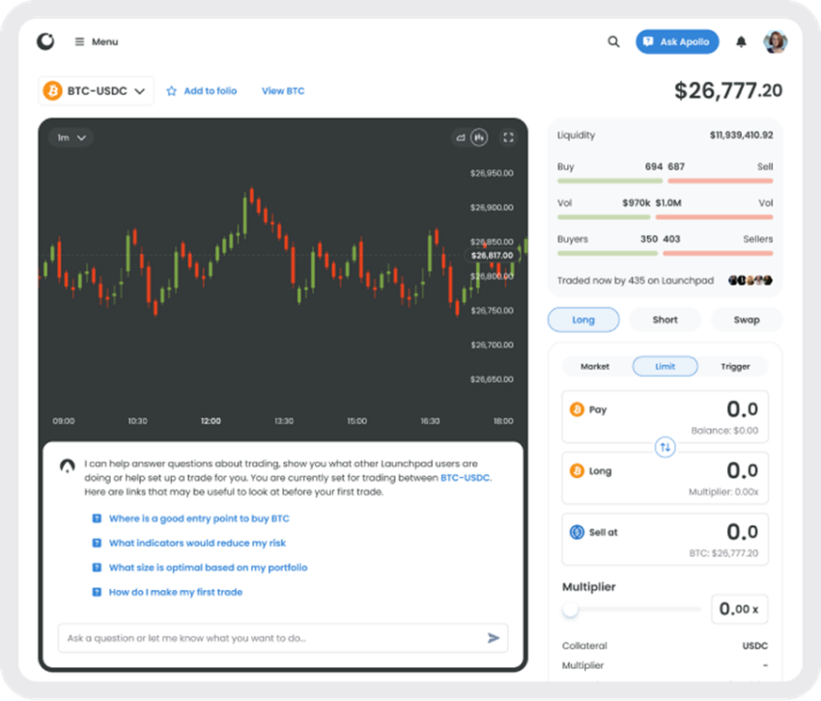Select candlestick chart type icon

(479, 138)
